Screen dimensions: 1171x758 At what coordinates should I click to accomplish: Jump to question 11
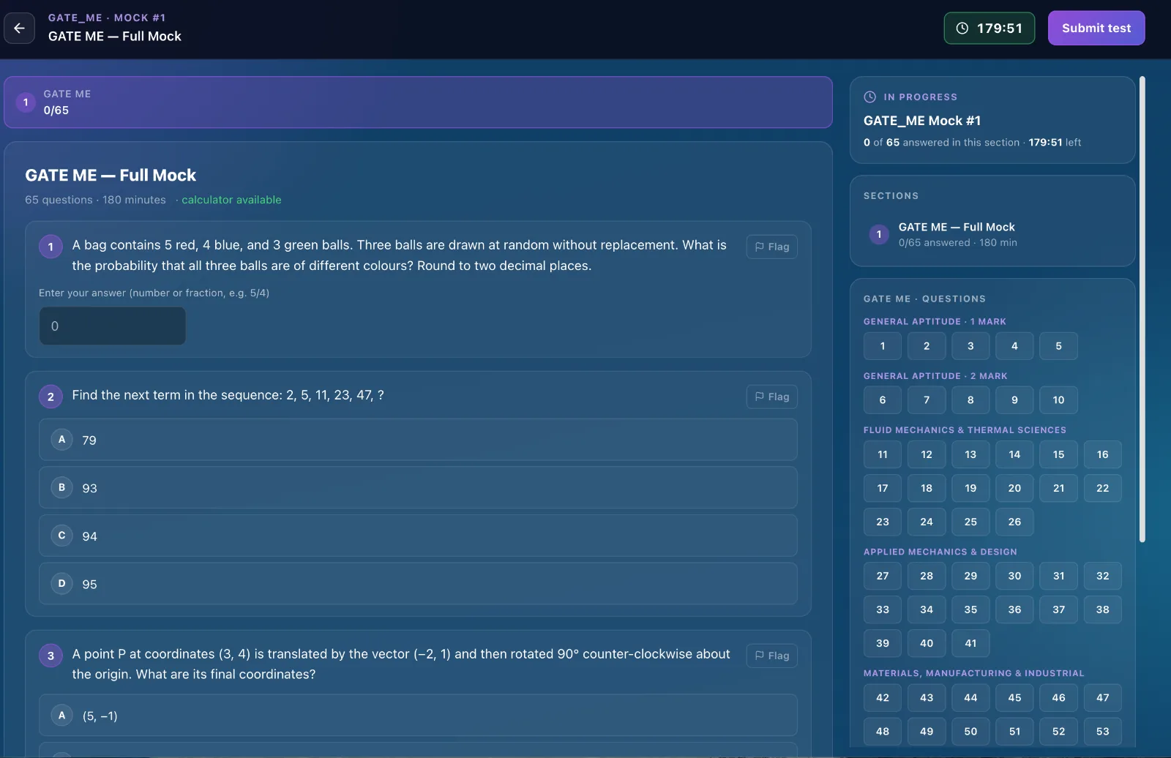point(883,454)
